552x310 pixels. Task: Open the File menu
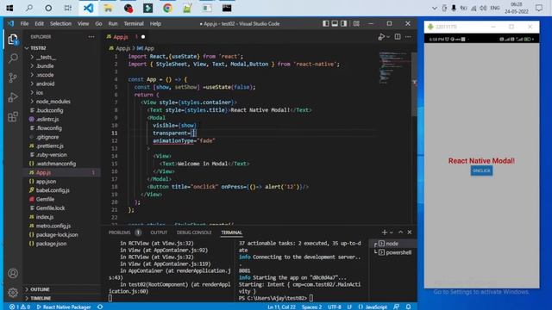tap(24, 23)
